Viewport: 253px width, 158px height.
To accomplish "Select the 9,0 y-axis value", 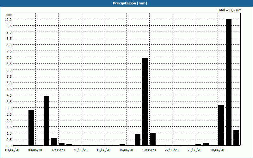I will (9, 32).
